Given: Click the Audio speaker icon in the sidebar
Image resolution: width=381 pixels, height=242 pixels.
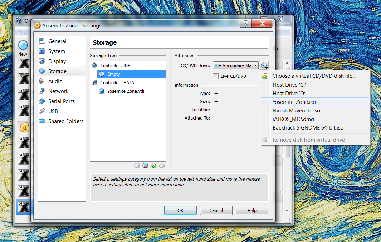Looking at the screenshot, I should (42, 81).
